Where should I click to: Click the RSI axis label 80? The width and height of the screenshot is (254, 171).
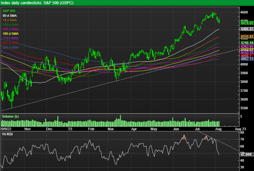tap(242, 132)
